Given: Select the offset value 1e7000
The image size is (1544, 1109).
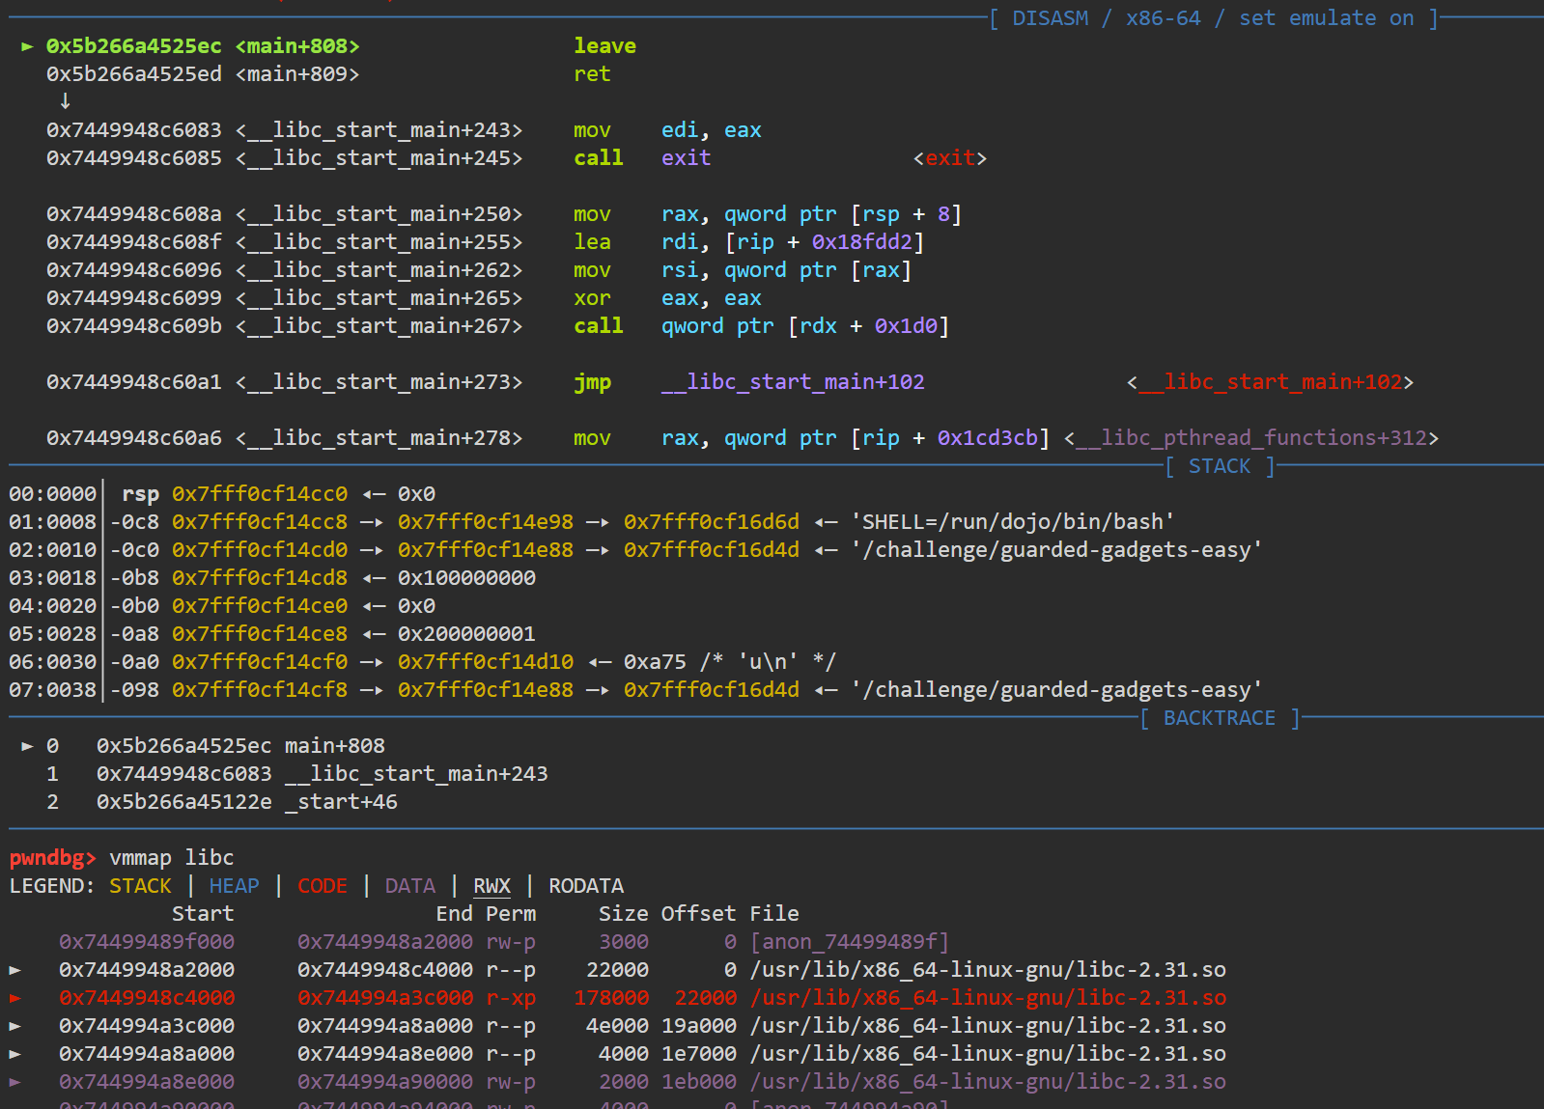Looking at the screenshot, I should tap(699, 1054).
